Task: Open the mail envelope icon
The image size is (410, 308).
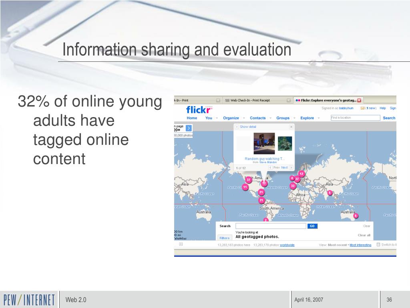Action: pyautogui.click(x=362, y=108)
